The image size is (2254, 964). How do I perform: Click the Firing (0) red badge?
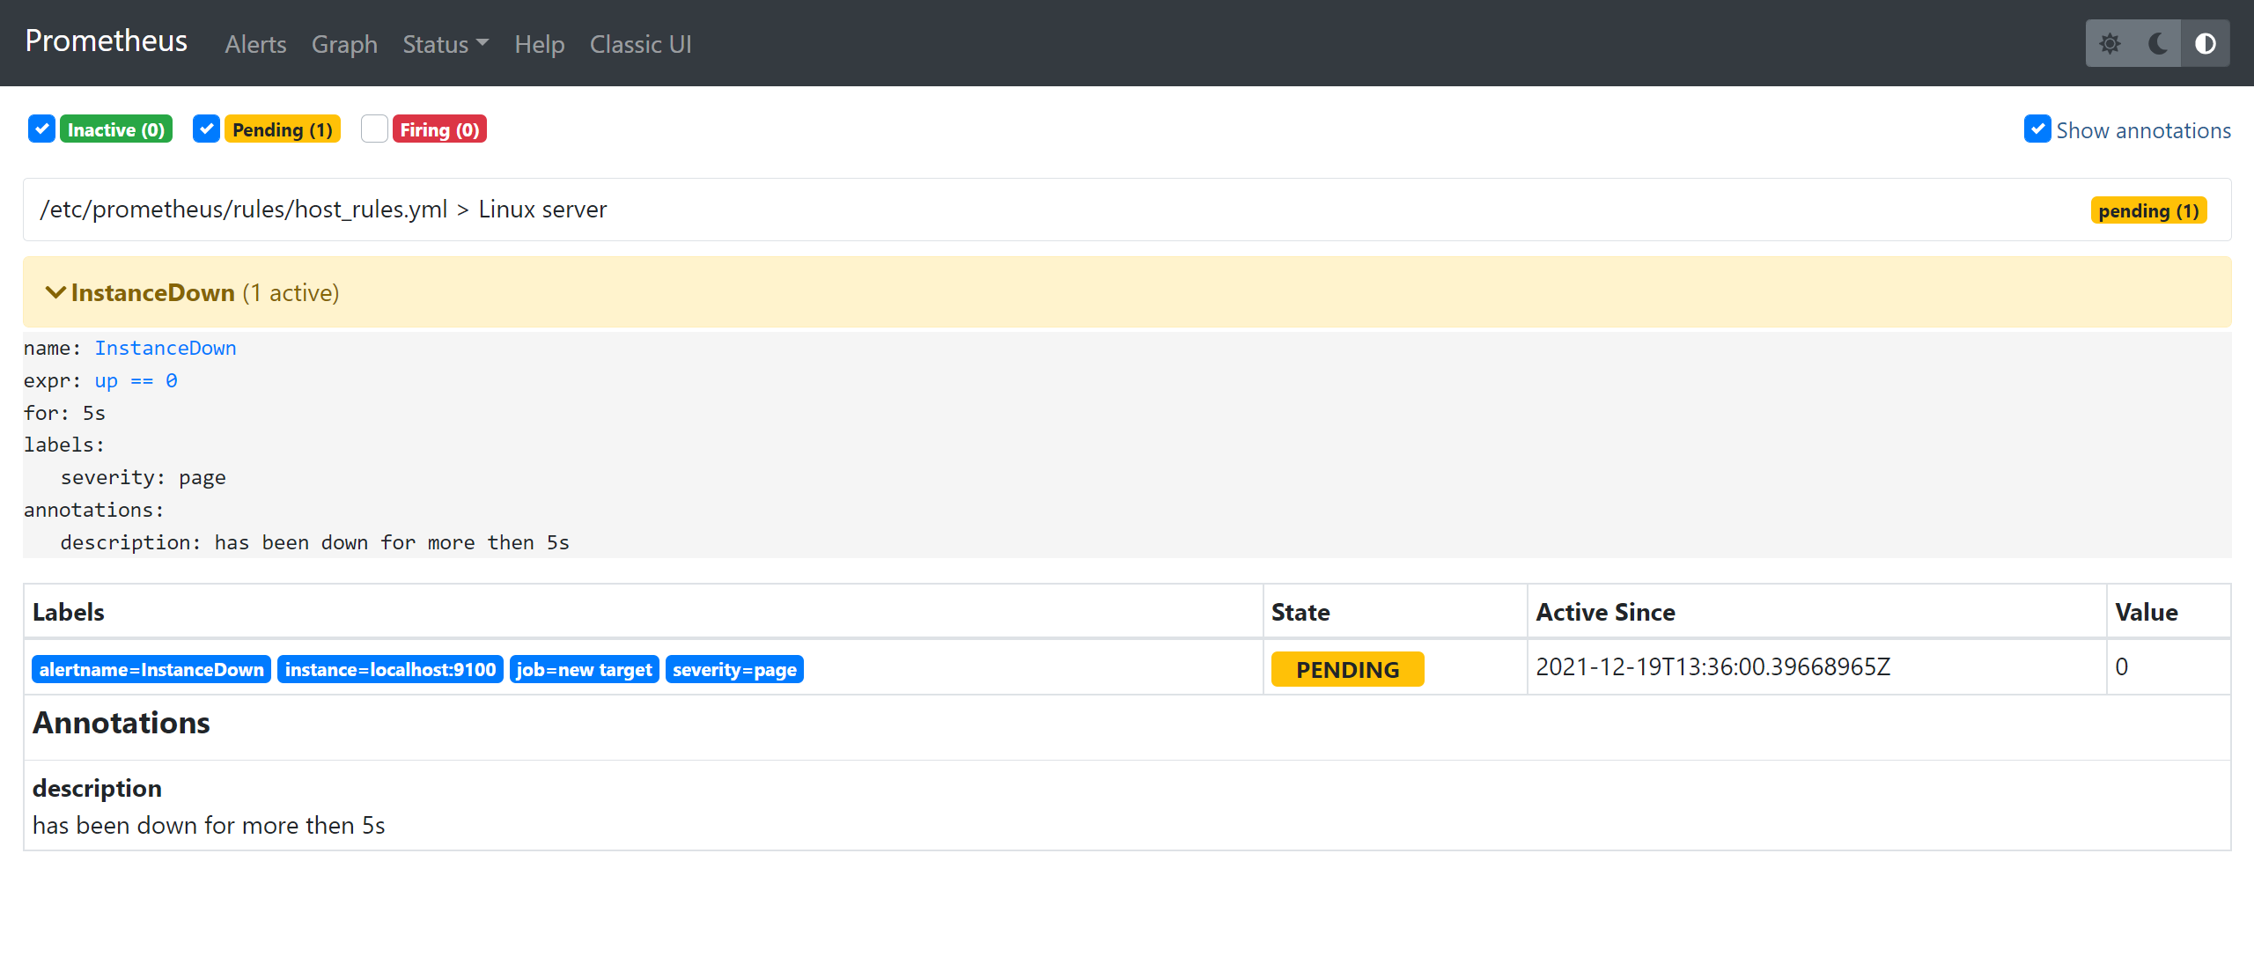[x=439, y=129]
